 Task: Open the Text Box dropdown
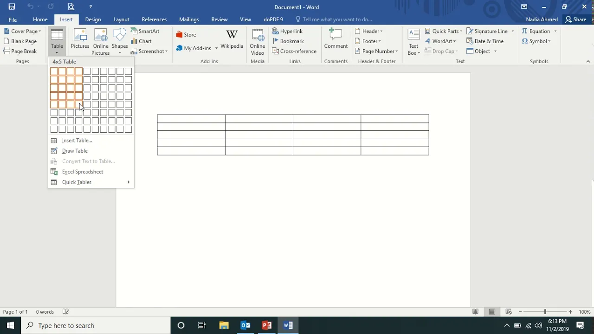pyautogui.click(x=413, y=42)
